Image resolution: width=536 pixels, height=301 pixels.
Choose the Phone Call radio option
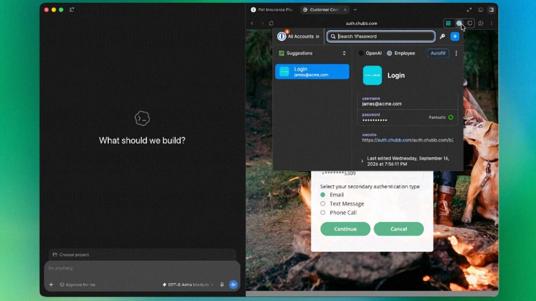click(323, 213)
